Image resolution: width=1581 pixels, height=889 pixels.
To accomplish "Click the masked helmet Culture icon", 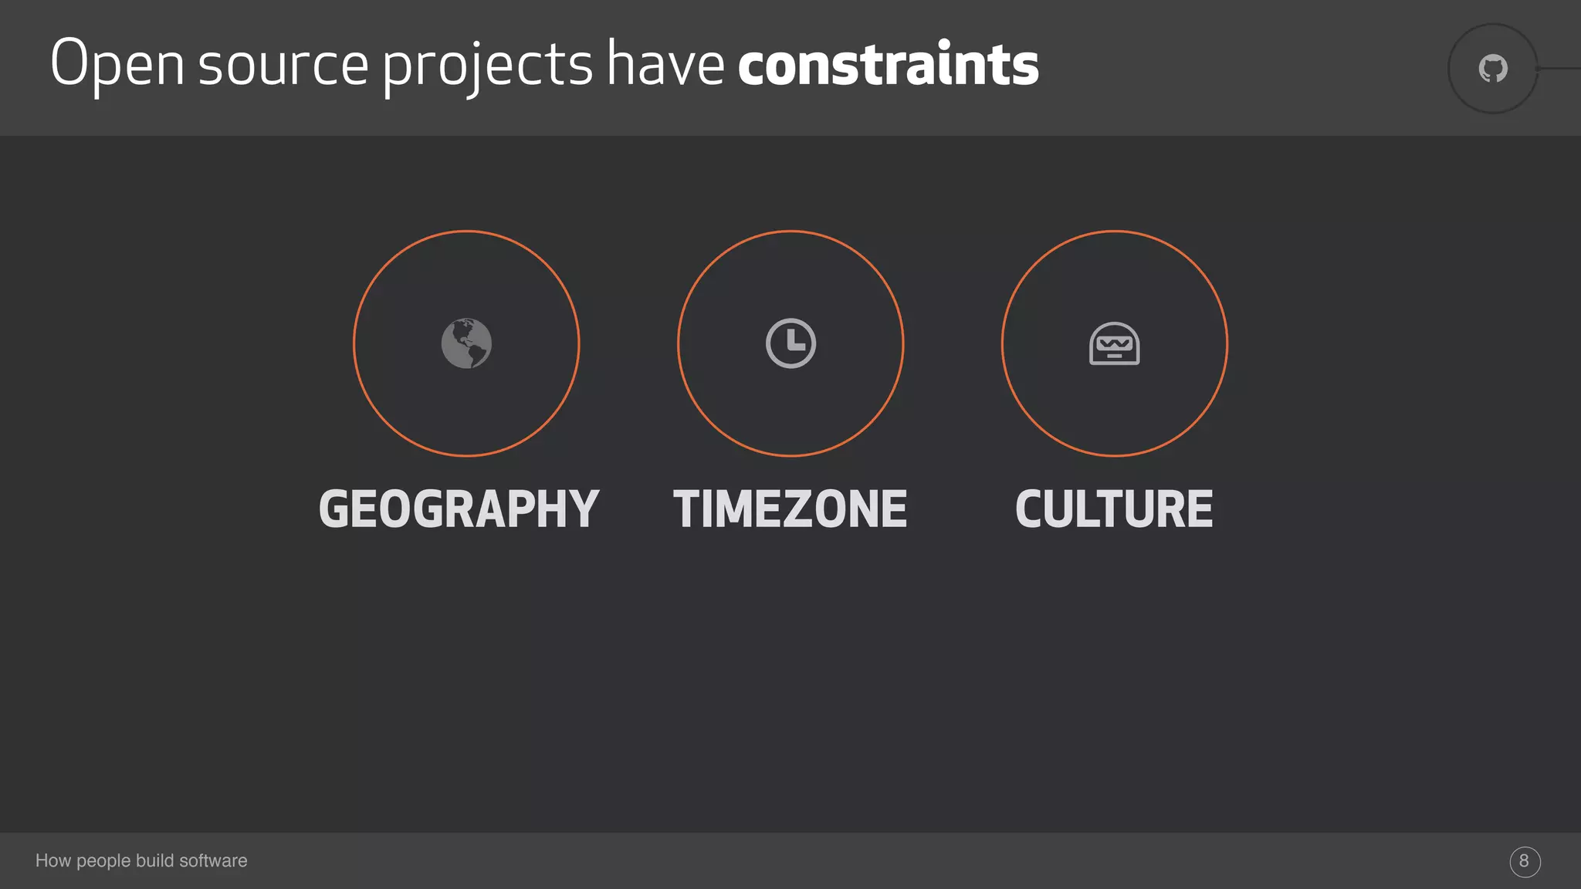I will click(1114, 344).
